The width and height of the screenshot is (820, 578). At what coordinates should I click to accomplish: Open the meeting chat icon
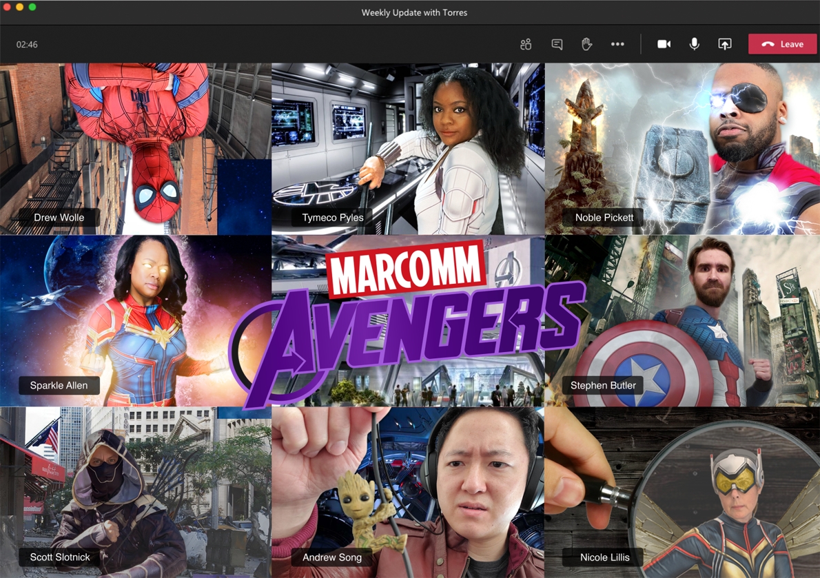click(557, 44)
